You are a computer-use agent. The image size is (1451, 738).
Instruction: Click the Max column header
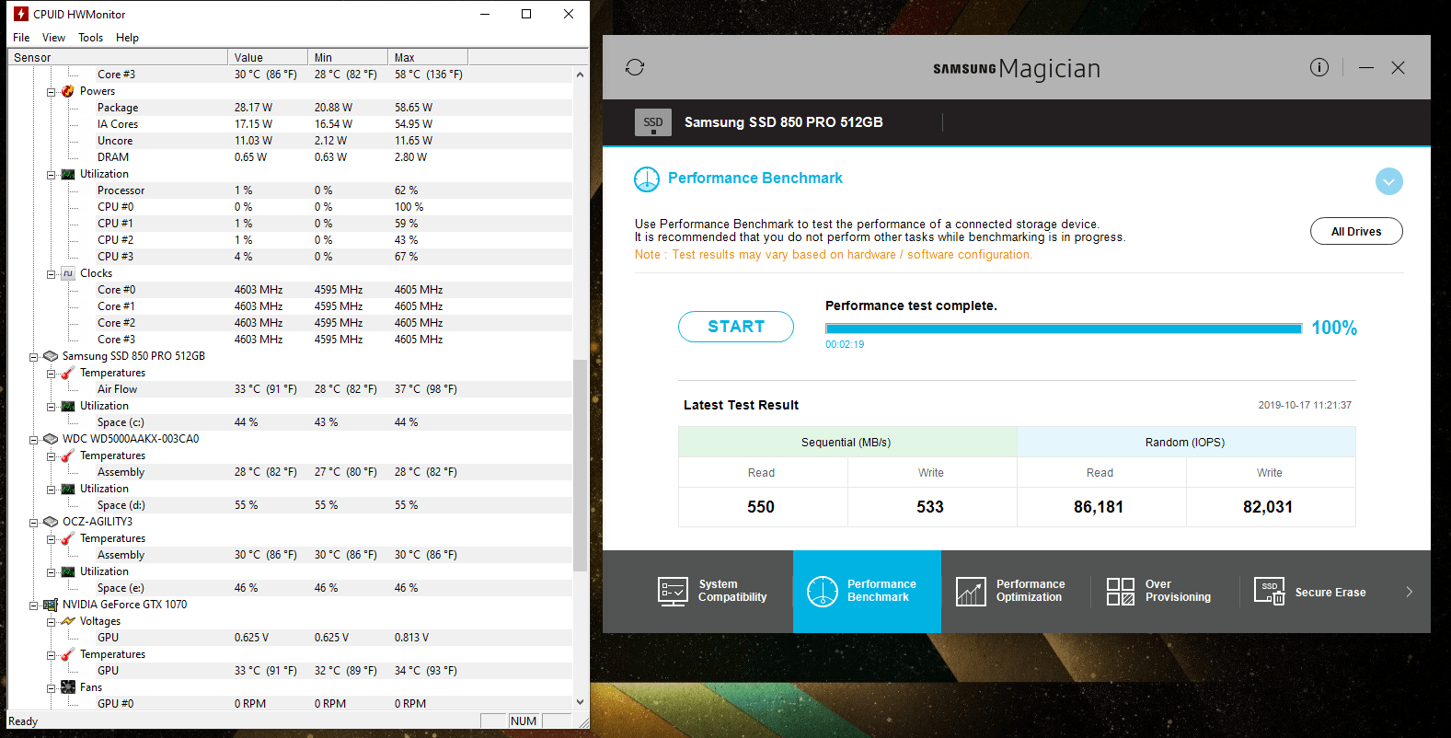point(428,57)
